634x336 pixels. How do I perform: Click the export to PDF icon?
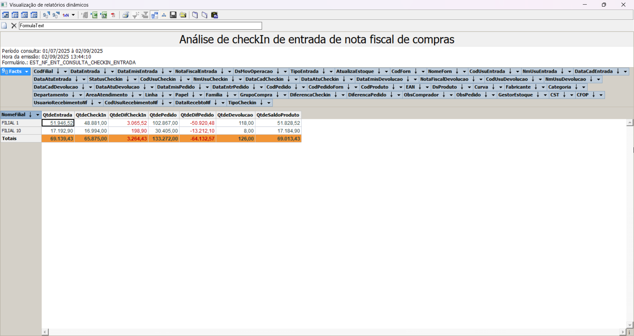coord(114,15)
